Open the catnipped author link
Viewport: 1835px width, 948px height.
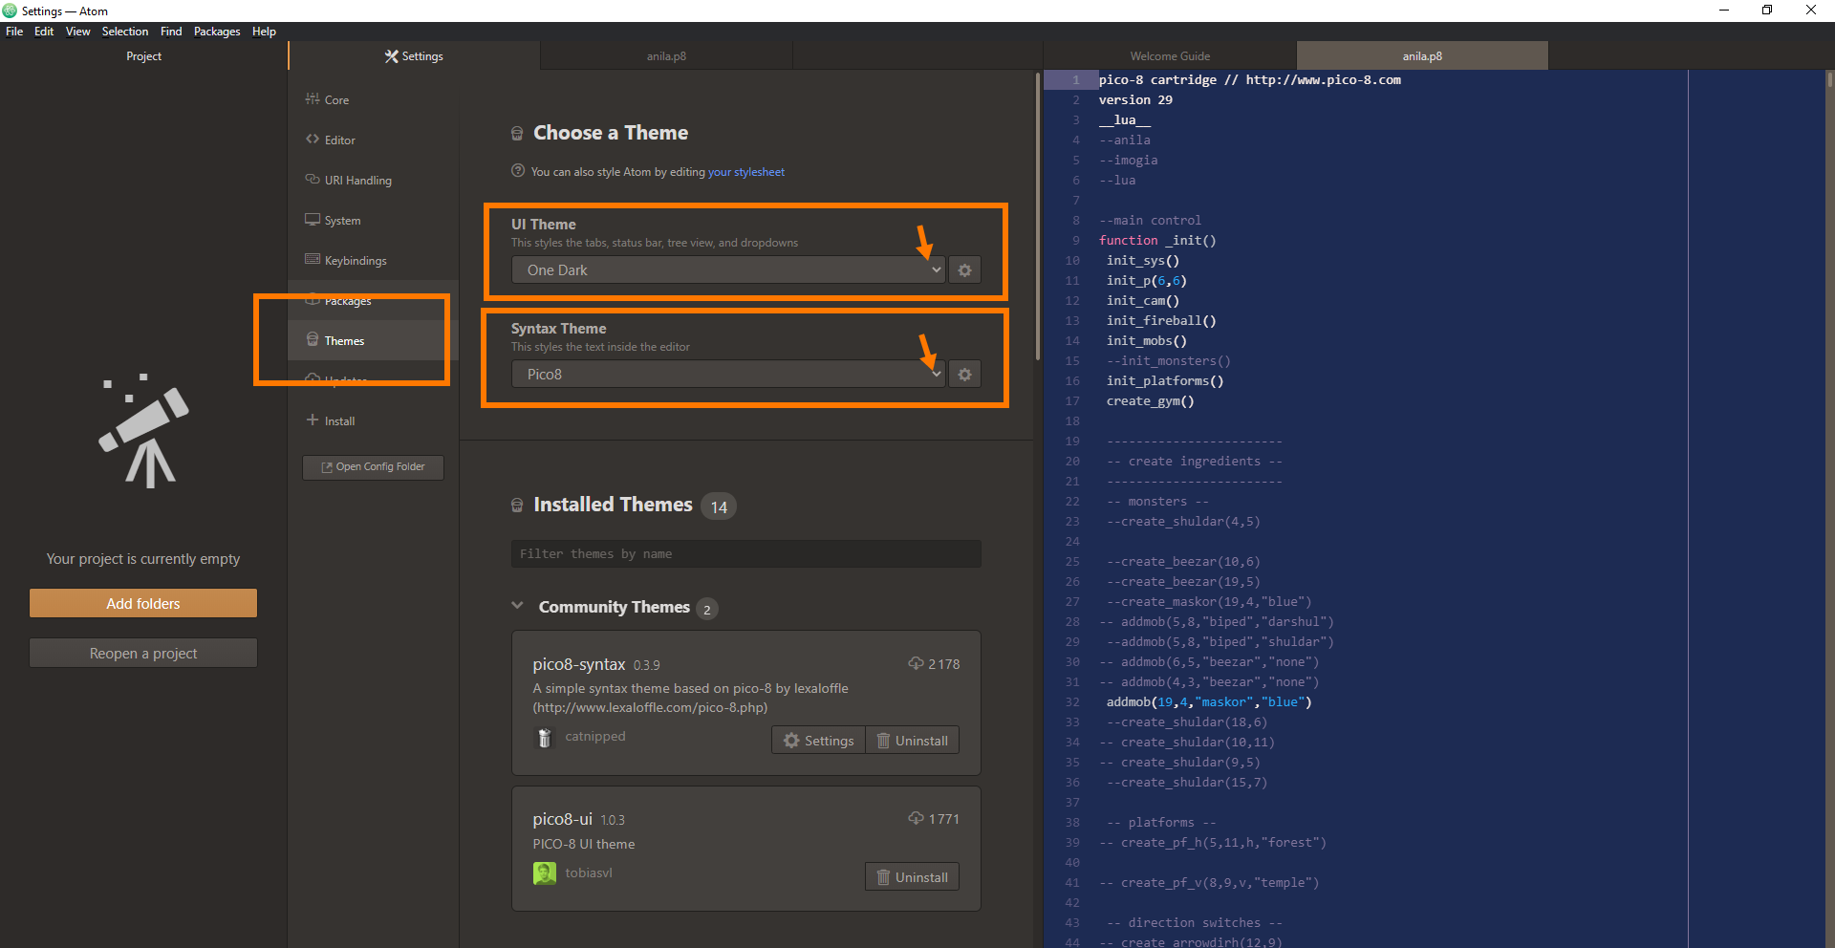tap(595, 737)
